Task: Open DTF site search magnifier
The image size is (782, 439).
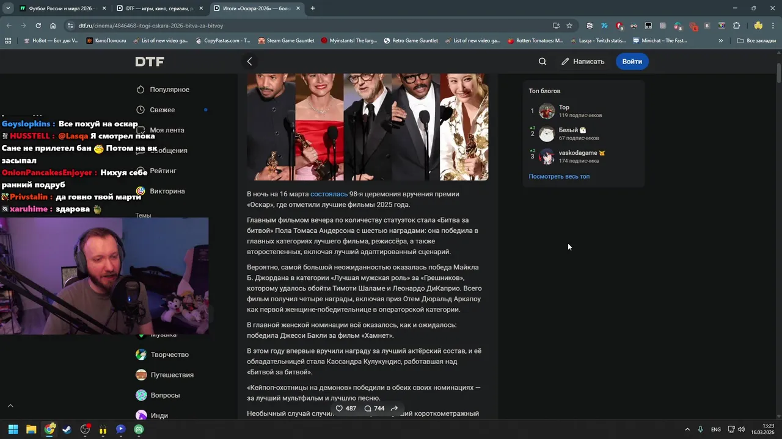Action: point(543,62)
